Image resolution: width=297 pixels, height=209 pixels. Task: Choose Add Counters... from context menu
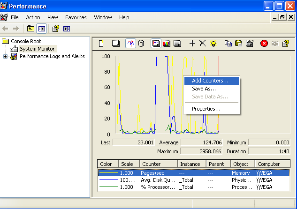(212, 81)
